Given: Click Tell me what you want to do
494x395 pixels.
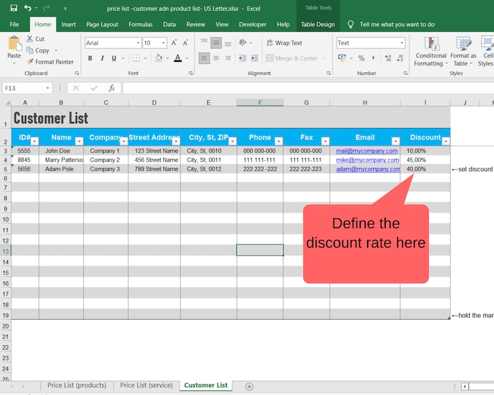Looking at the screenshot, I should pos(397,24).
